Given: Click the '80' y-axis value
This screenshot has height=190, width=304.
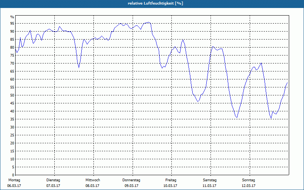Looking at the screenshot, I should pyautogui.click(x=12, y=47).
